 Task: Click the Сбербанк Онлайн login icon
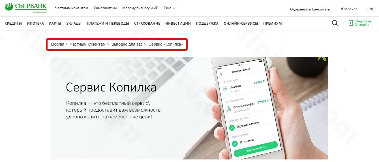(351, 23)
